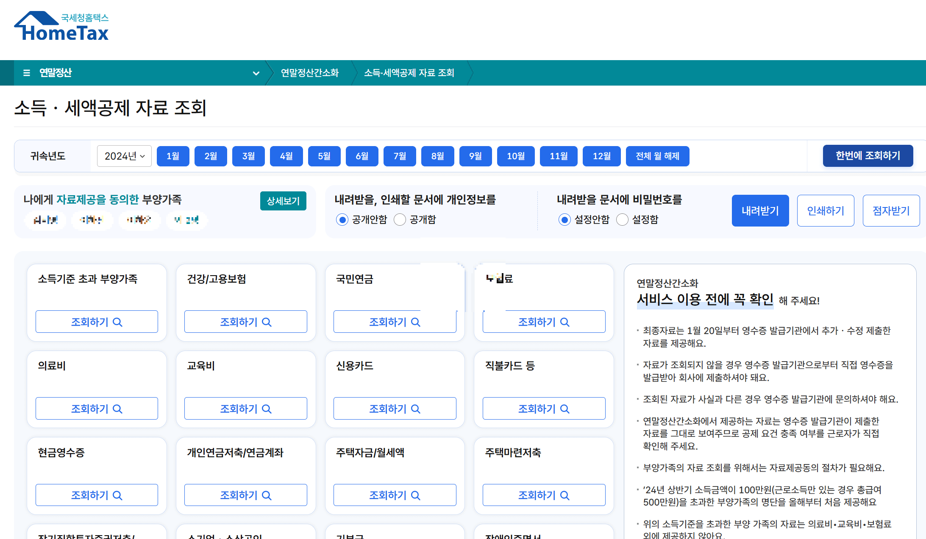Image resolution: width=926 pixels, height=539 pixels.
Task: Click 조회하기 search on 주택자금/월세액 card
Action: click(x=395, y=495)
